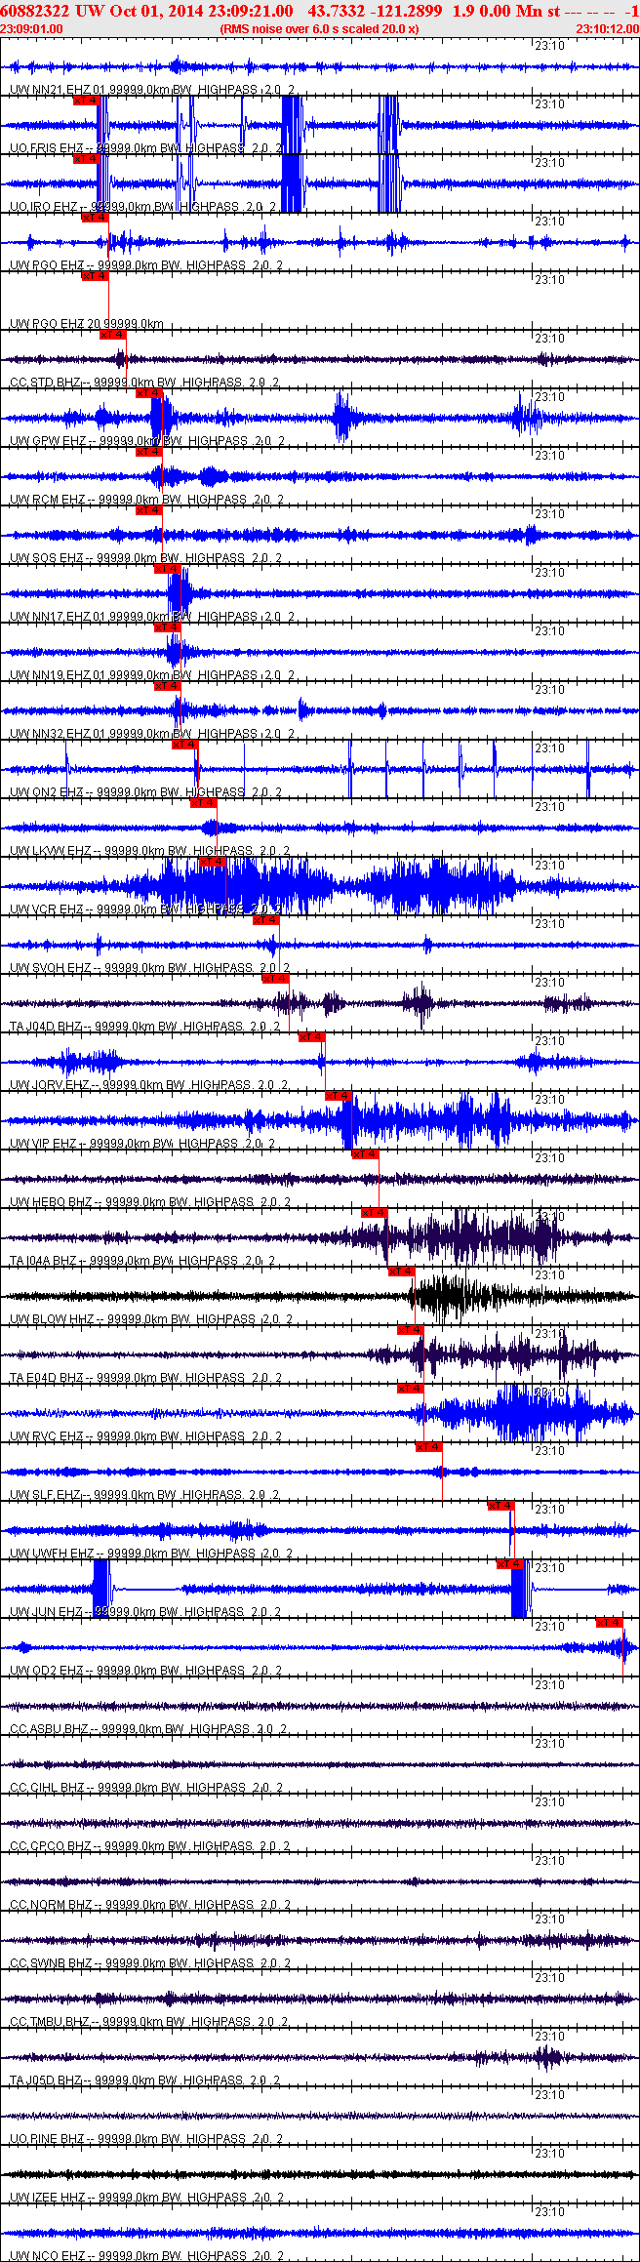
Task: Select the UO PINE BHZ station label
Action: point(146,2139)
